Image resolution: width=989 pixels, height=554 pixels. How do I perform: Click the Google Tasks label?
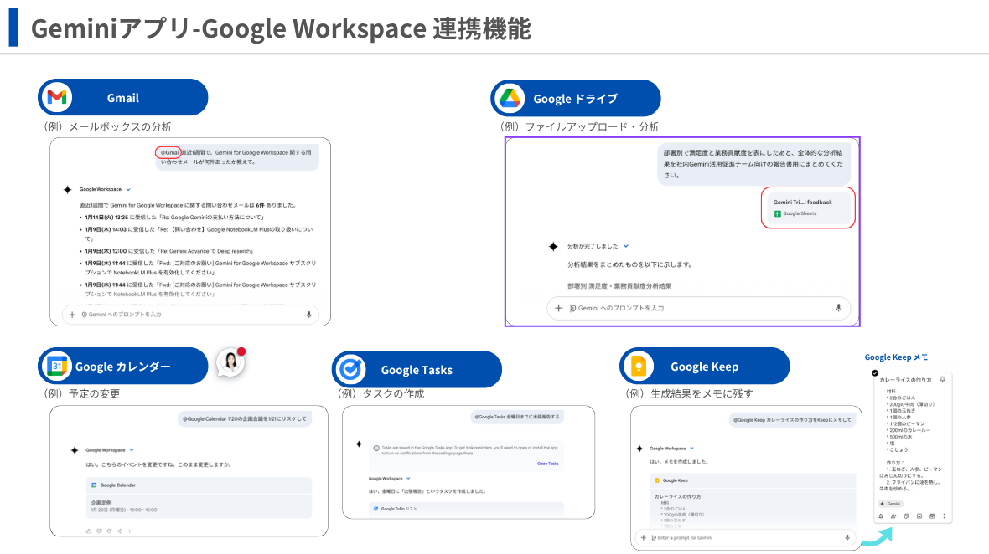(417, 370)
